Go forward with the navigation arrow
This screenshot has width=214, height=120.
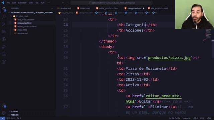pos(68,3)
